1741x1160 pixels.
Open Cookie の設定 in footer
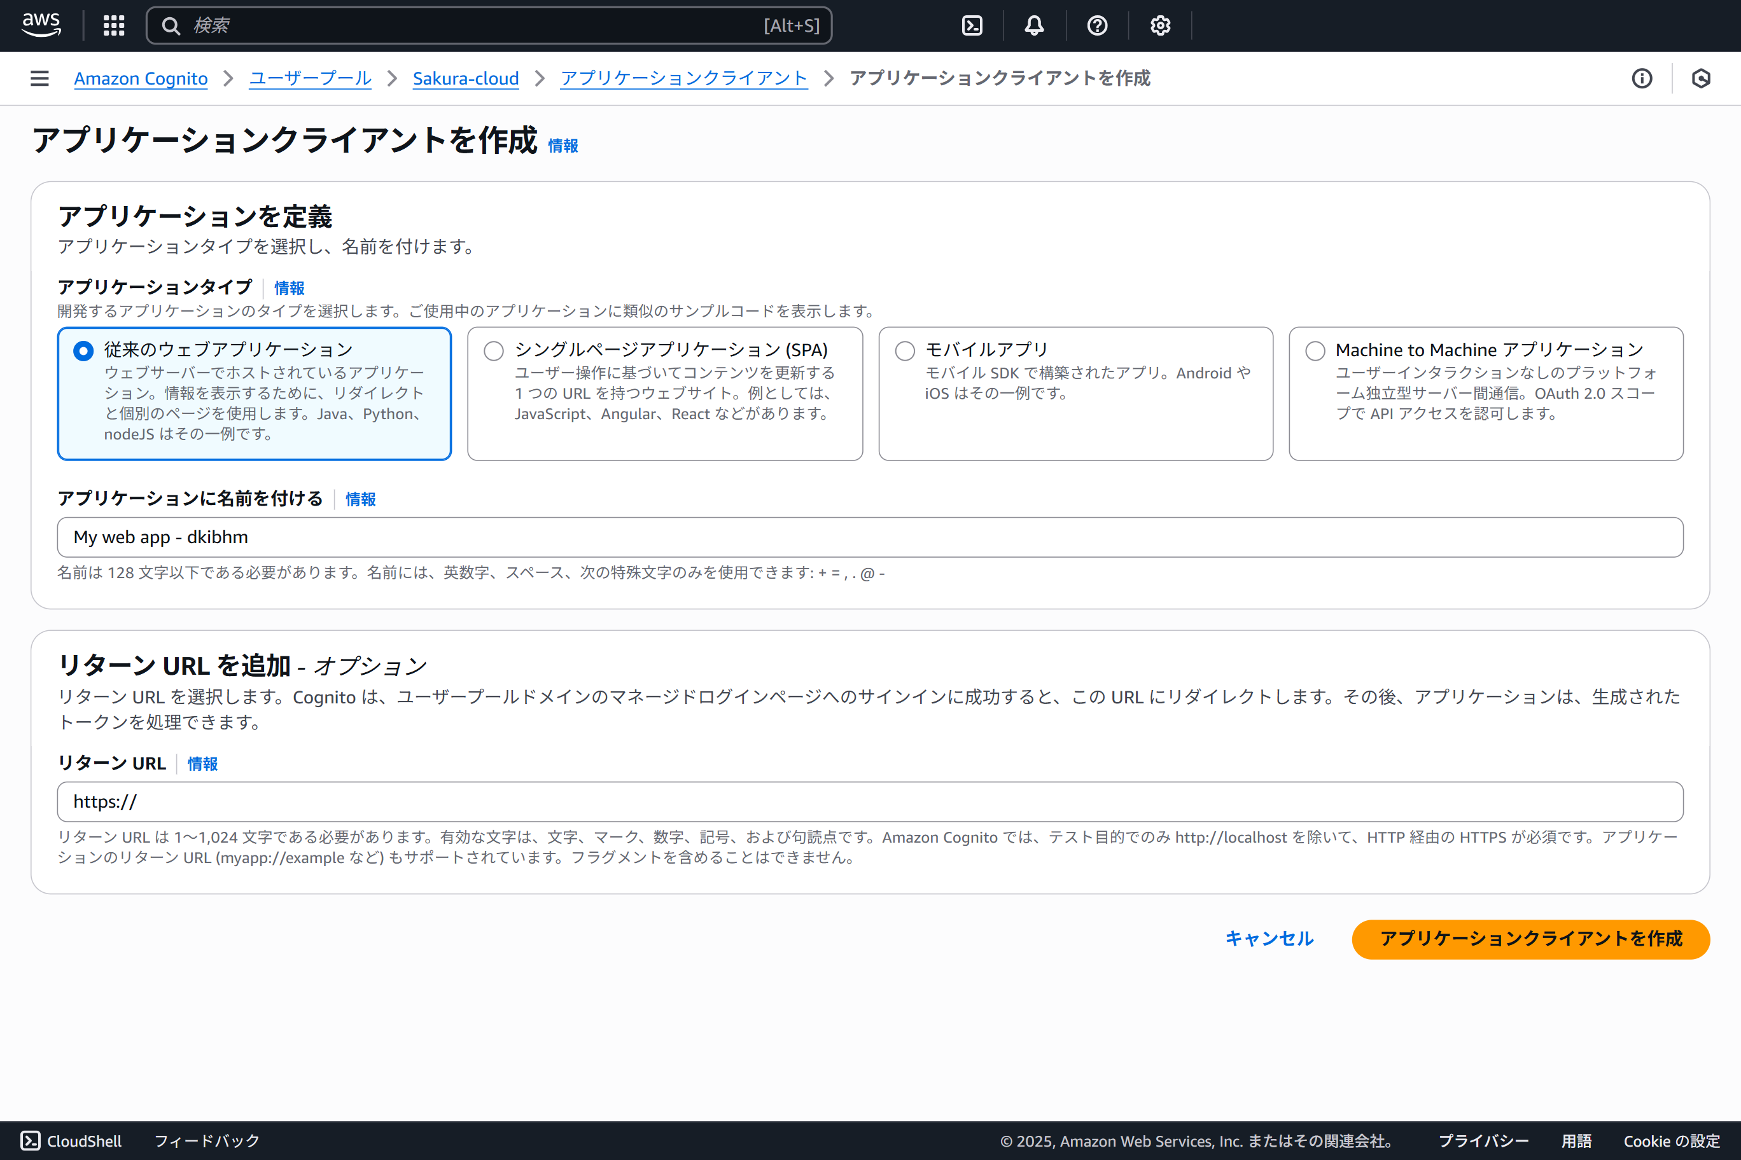[1672, 1141]
